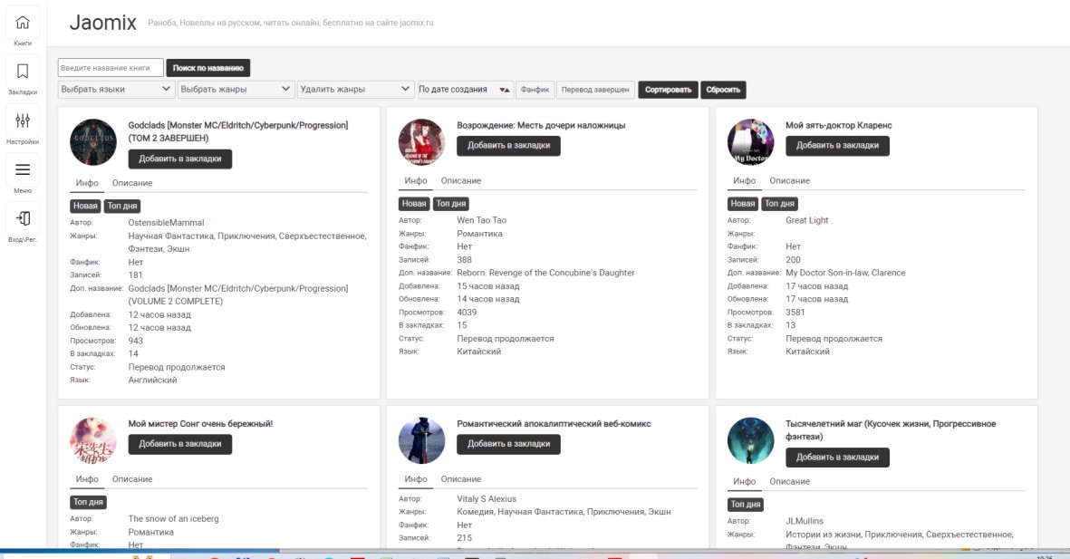Switch to Описание tab on Godclads card

tap(132, 182)
